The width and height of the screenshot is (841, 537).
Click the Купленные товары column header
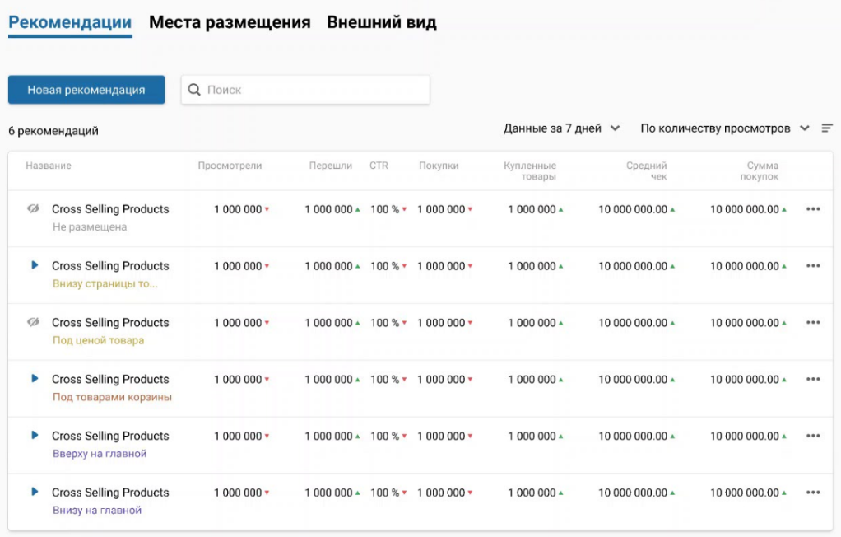530,170
